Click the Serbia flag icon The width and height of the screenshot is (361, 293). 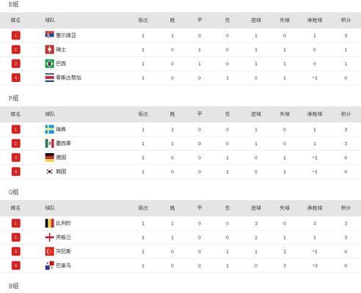(x=49, y=35)
